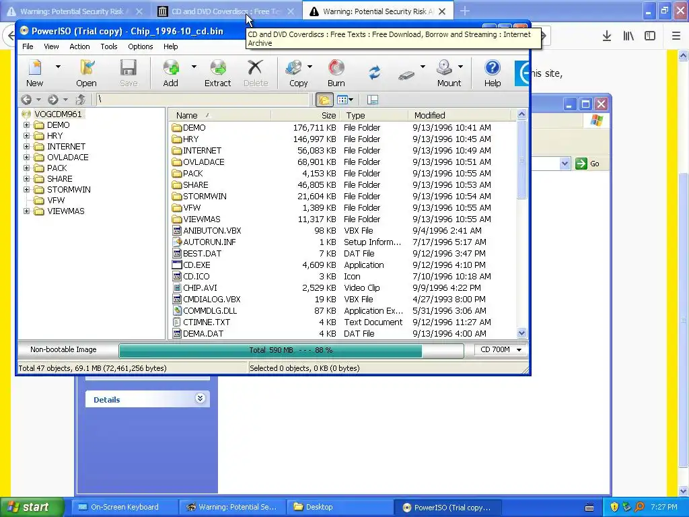
Task: Select BEST.DAT row in file list
Action: [342, 253]
